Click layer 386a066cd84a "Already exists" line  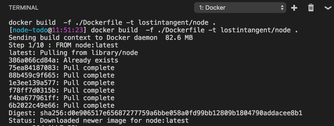(x=63, y=60)
